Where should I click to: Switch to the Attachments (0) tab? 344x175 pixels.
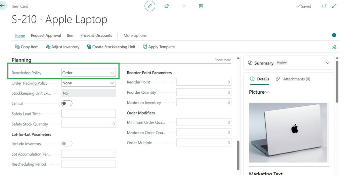pyautogui.click(x=293, y=79)
